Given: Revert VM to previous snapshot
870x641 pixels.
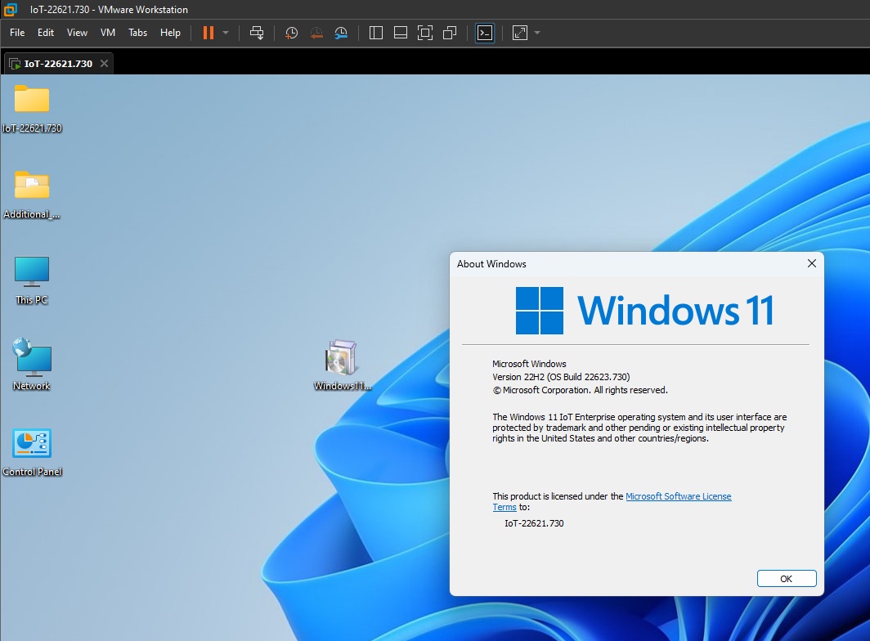Looking at the screenshot, I should pos(316,33).
